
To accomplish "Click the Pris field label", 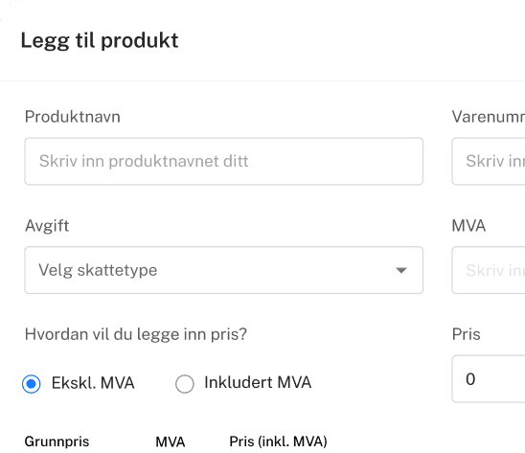I will tap(466, 334).
